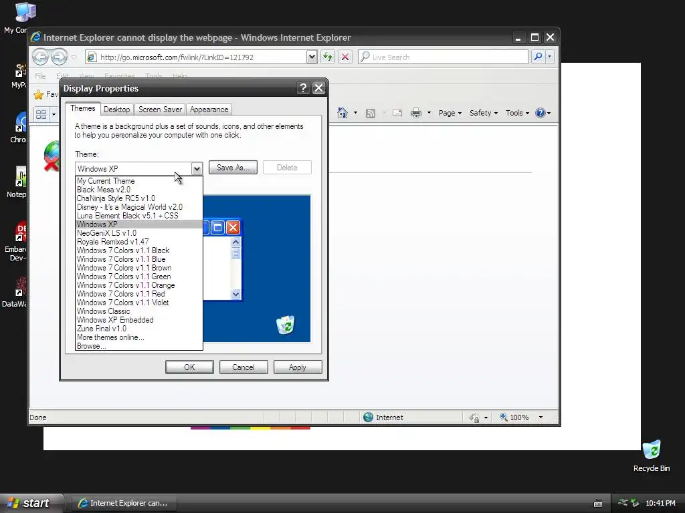Open the search provider dropdown arrow
This screenshot has height=513, width=685.
tap(550, 57)
